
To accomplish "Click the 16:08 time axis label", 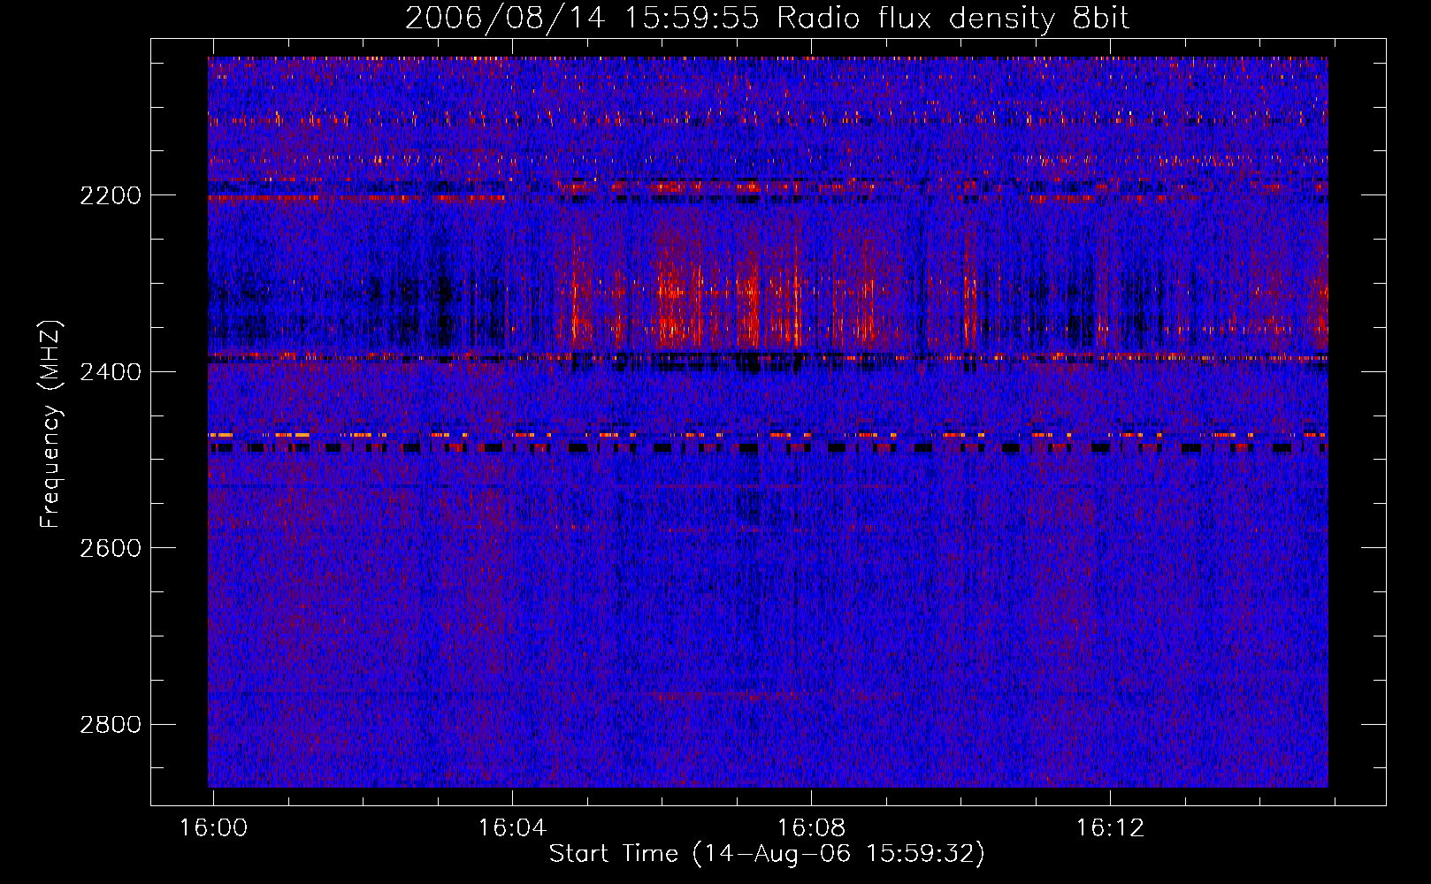I will coord(811,828).
